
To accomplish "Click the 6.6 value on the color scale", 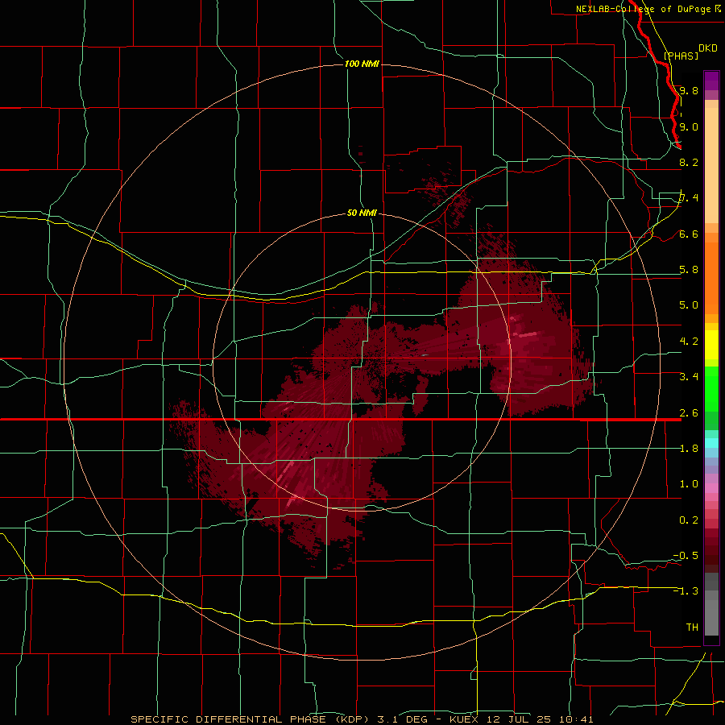I will click(x=689, y=234).
